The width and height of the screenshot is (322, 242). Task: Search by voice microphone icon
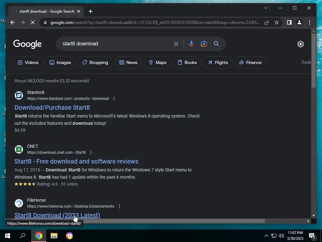pos(192,43)
